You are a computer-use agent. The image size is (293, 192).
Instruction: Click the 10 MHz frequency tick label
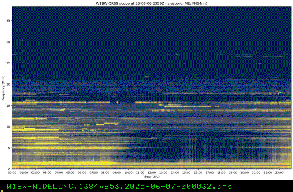(x=8, y=127)
